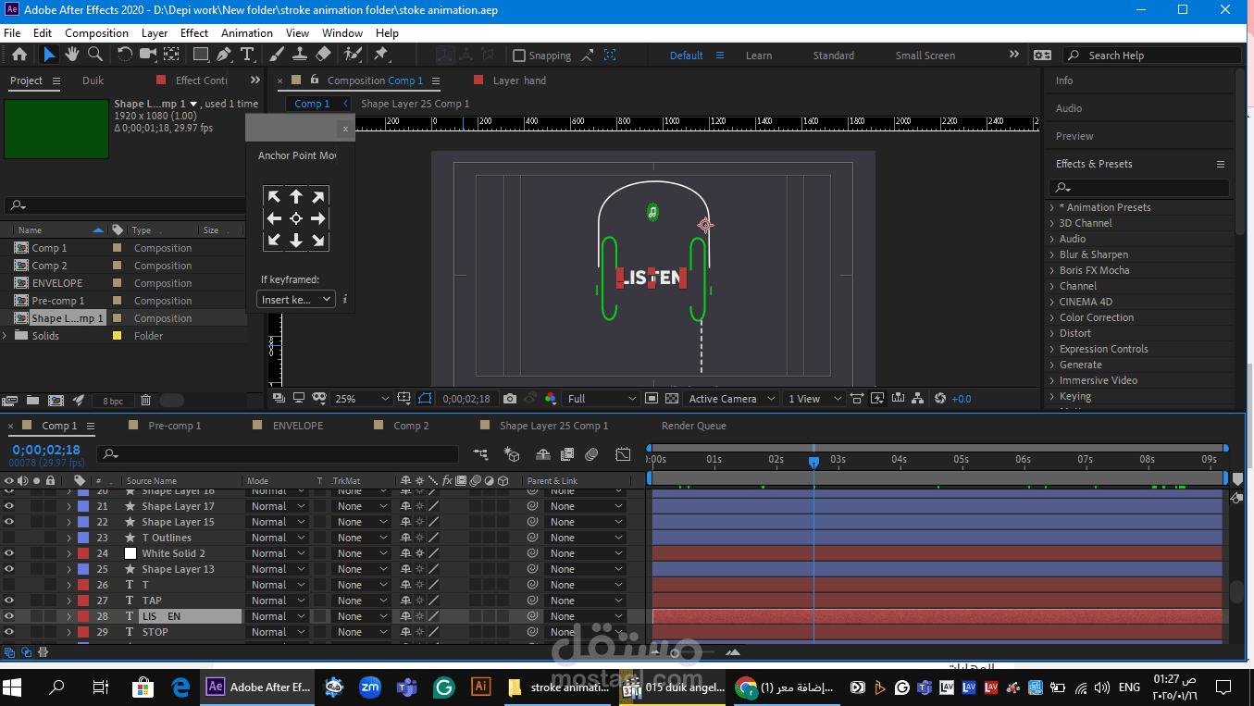This screenshot has width=1254, height=706.
Task: Activate the Horizontal Type tool
Action: 248,55
